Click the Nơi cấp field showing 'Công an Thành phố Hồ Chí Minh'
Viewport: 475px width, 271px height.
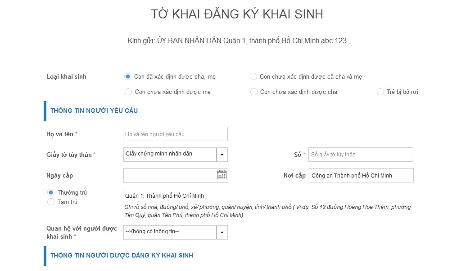point(360,175)
